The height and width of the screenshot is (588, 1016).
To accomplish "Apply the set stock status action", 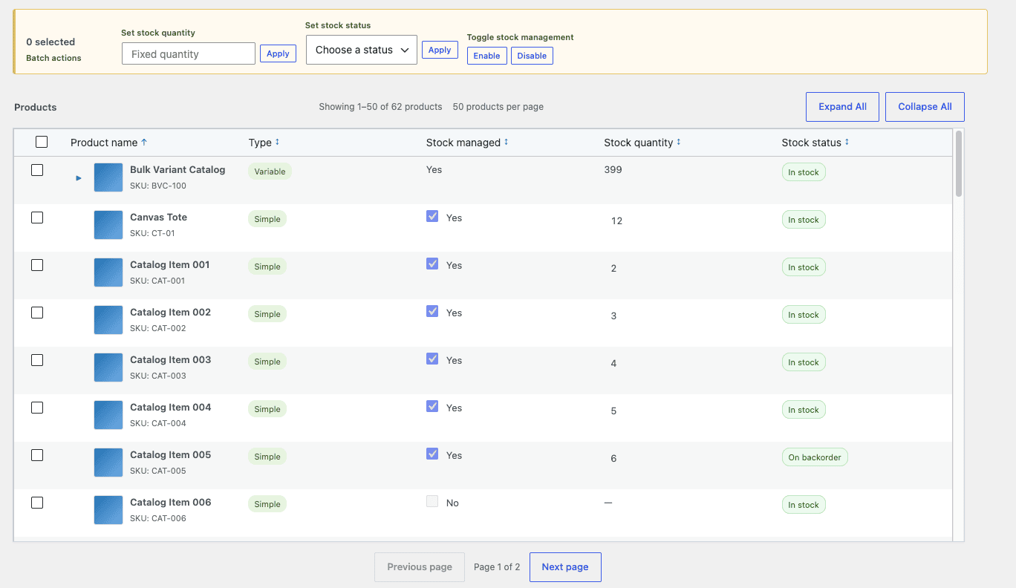I will 440,50.
